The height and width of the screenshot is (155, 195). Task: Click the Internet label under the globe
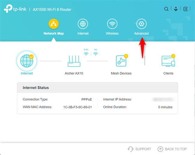coord(27,73)
